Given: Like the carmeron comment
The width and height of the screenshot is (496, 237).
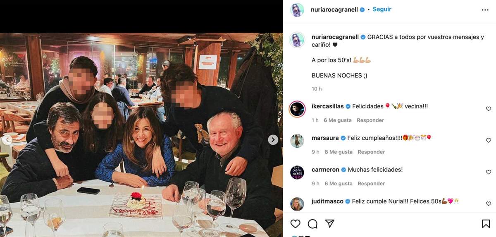Looking at the screenshot, I should [489, 172].
